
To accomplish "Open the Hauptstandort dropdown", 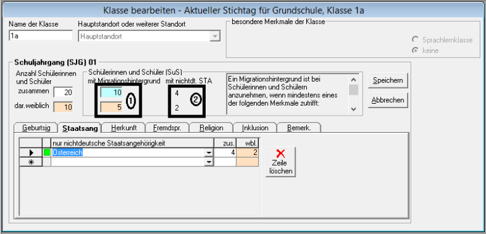I will 215,36.
